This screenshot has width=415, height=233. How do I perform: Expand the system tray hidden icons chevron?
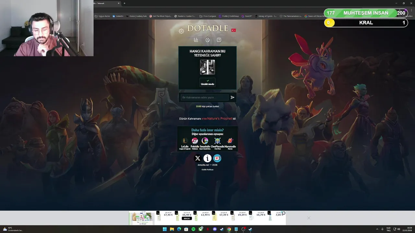tap(377, 229)
